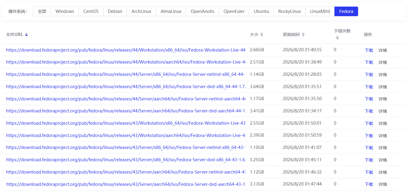Open the Fedora 44 Workstation x86_64 ISO URL
Screen dimensions: 410x193
(126, 50)
